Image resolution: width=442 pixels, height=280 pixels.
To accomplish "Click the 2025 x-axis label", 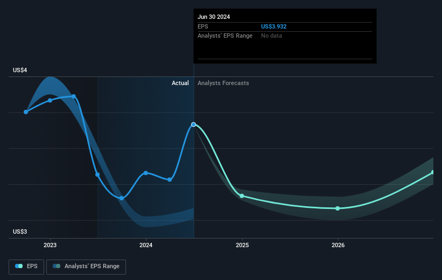I will 242,245.
